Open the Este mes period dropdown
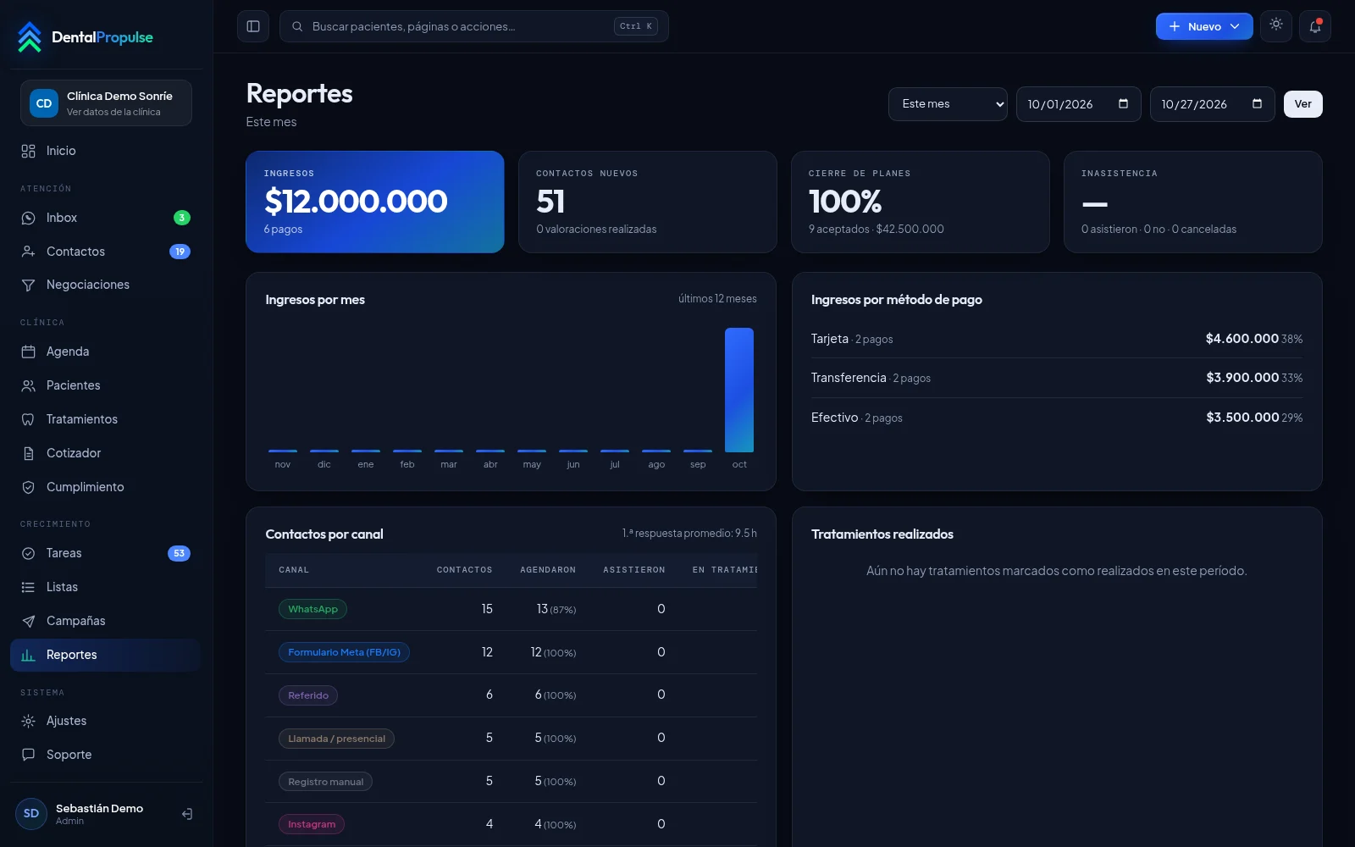Viewport: 1355px width, 847px height. [948, 104]
